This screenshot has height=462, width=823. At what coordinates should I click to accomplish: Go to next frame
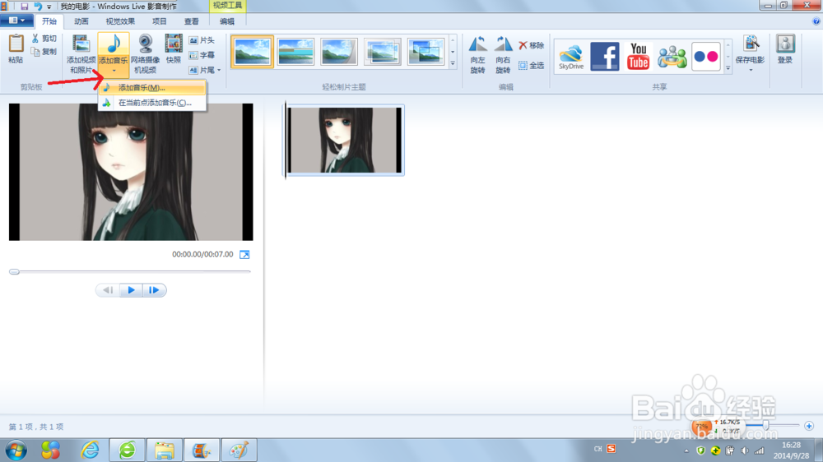[154, 290]
